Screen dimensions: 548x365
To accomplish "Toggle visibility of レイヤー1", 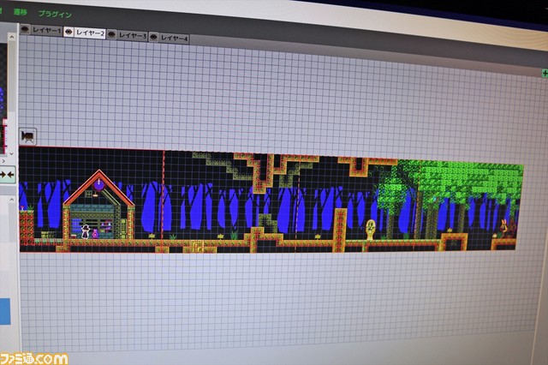I will (x=25, y=29).
